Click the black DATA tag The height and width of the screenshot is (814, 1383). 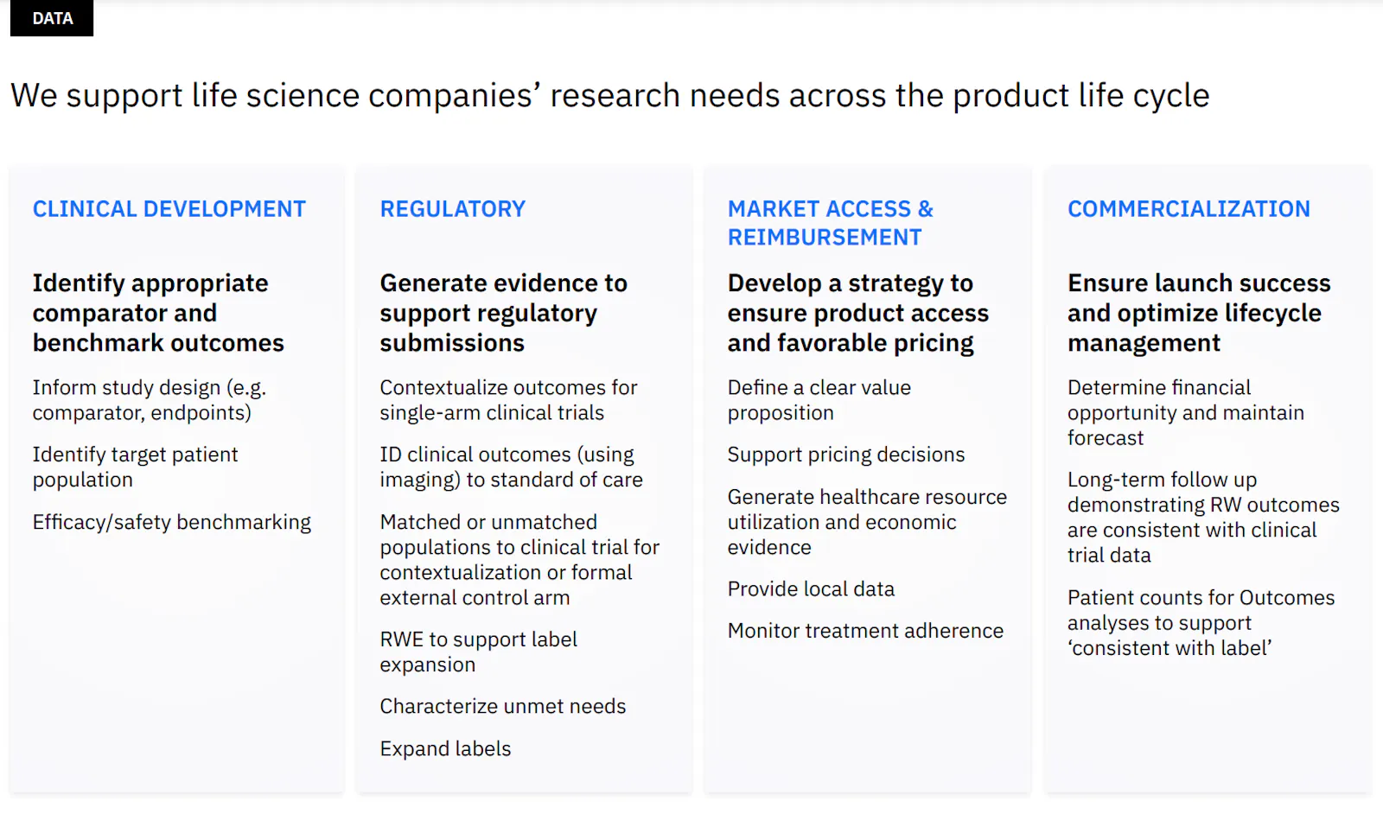(52, 18)
